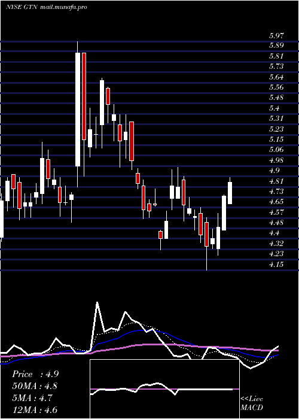Click the 5.56 price axis label
The image size is (299, 419).
point(276,87)
